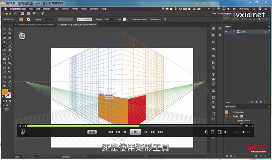The height and width of the screenshot is (160, 272).
Task: Select the Hand tool
Action: pyautogui.click(x=4, y=86)
